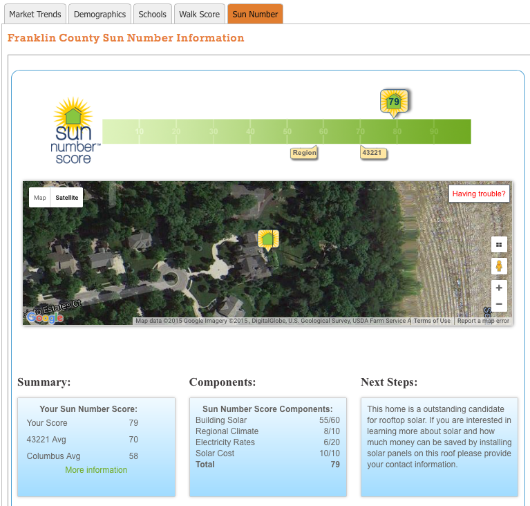Open the More information link

coord(96,470)
